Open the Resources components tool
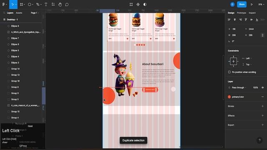The height and width of the screenshot is (150, 267). pyautogui.click(x=53, y=5)
